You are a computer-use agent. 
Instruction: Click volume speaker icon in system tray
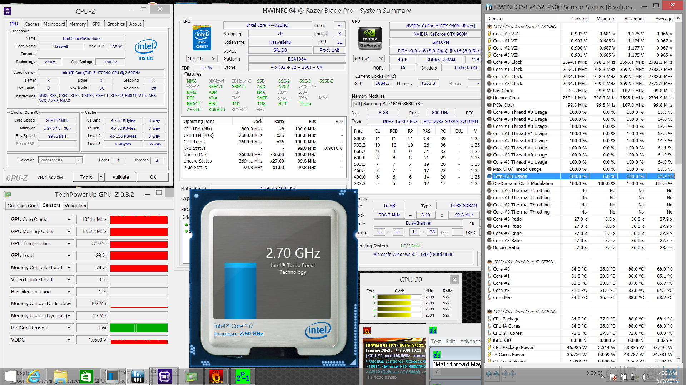[x=645, y=376]
